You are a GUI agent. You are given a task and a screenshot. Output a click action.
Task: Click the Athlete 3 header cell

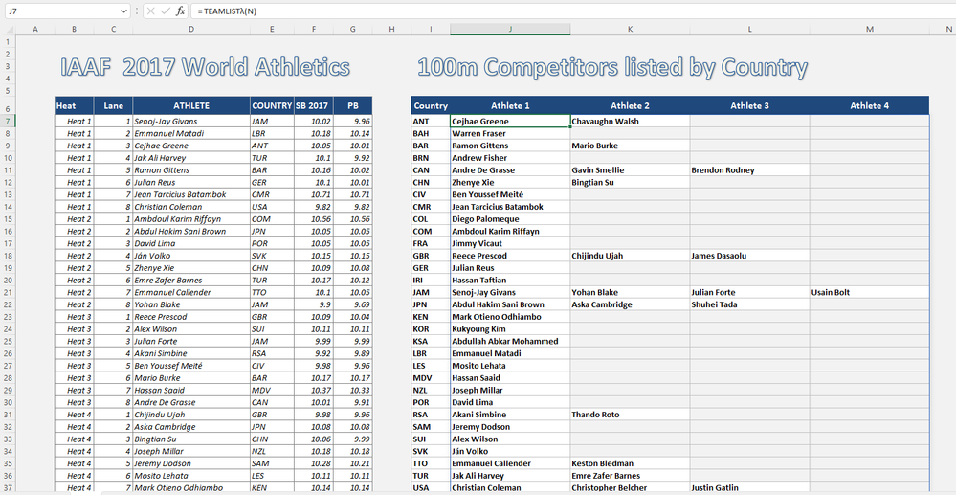coord(750,105)
